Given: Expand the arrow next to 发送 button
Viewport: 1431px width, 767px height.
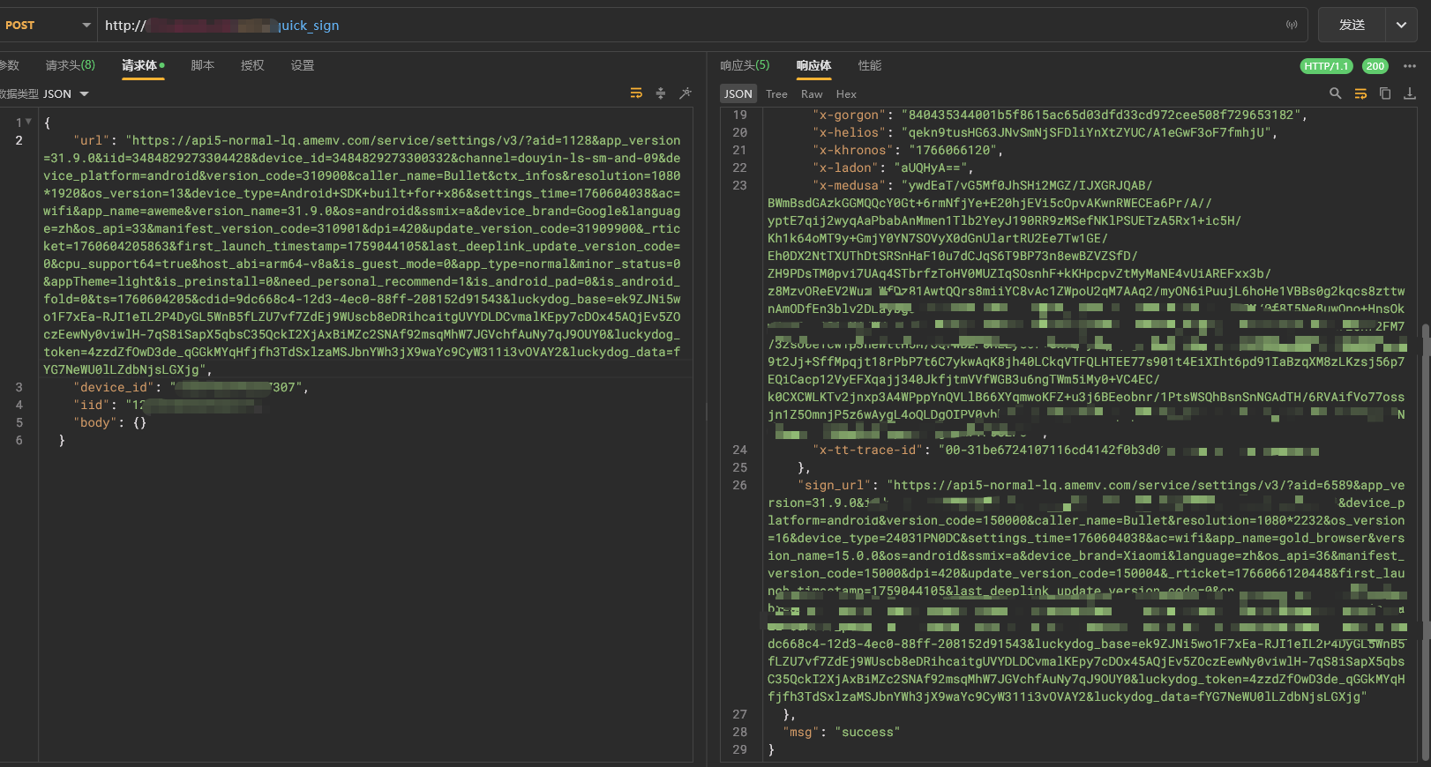Looking at the screenshot, I should (x=1401, y=26).
